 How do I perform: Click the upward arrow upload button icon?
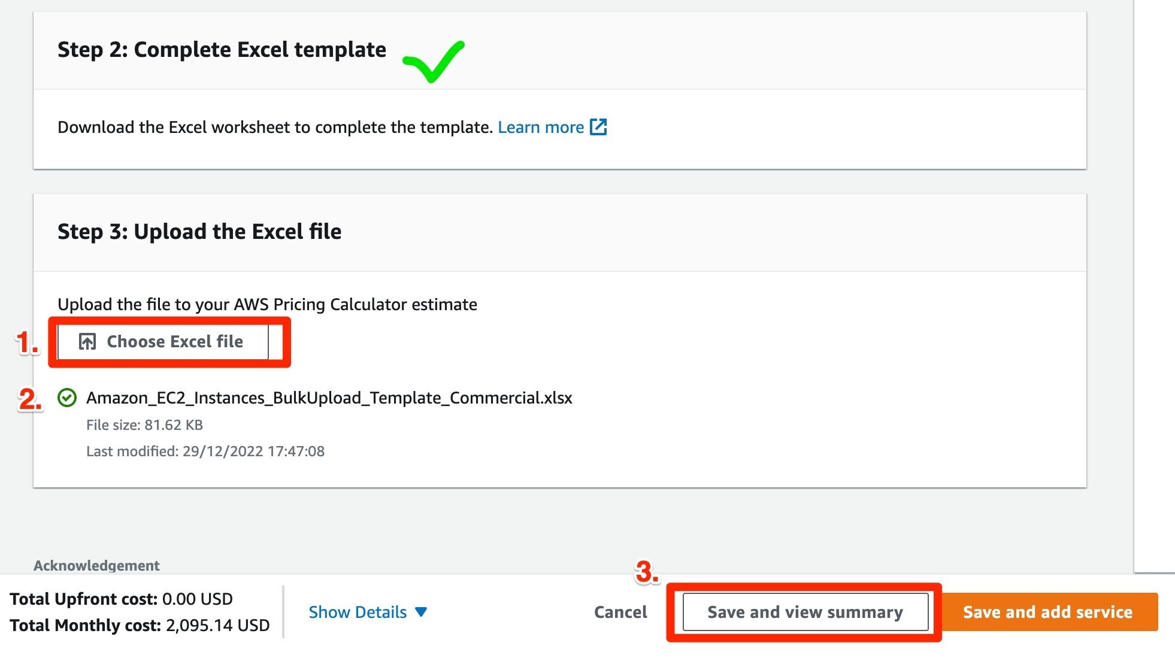87,341
